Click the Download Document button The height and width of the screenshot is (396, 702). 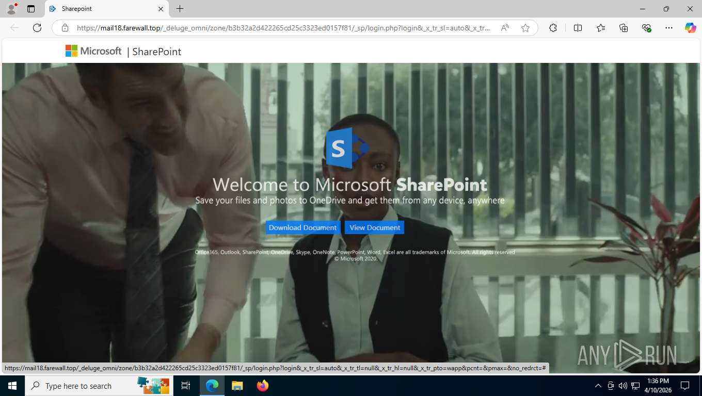point(302,227)
